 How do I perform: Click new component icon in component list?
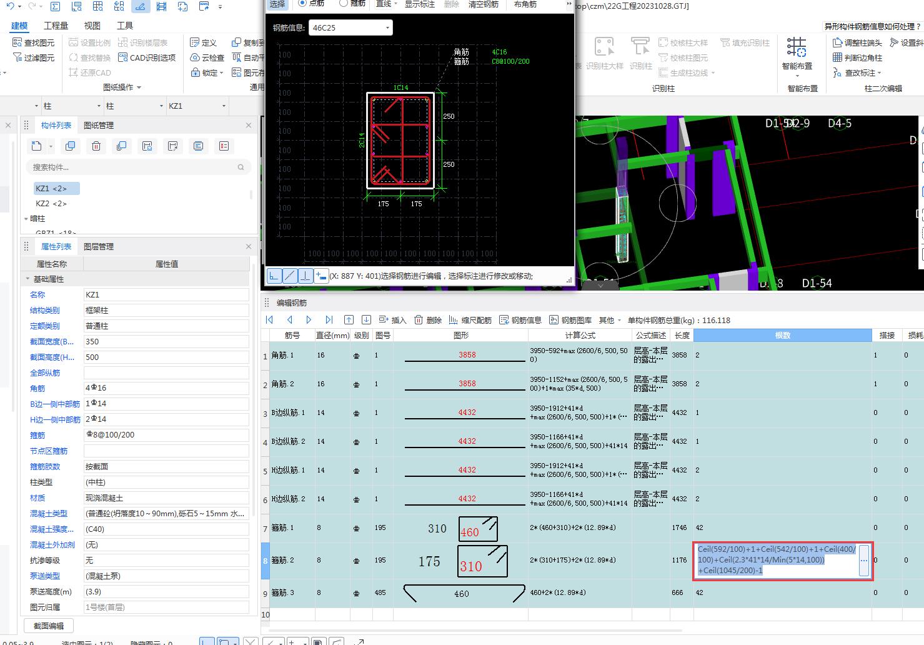pos(37,146)
